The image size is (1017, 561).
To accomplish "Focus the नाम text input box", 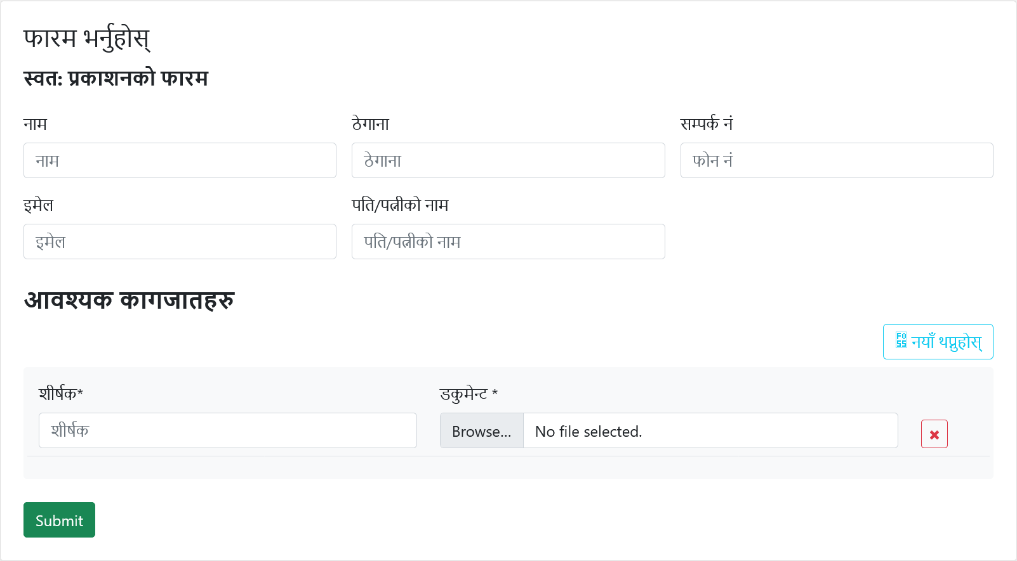I will click(x=180, y=160).
